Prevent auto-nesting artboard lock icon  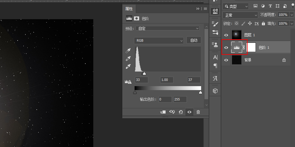click(x=257, y=23)
